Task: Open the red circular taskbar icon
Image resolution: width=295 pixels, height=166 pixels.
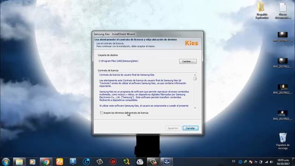Action: point(113,162)
